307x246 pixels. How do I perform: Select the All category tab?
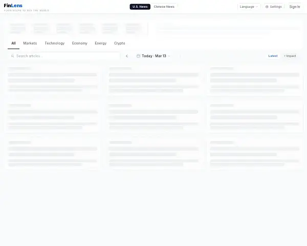tap(13, 44)
